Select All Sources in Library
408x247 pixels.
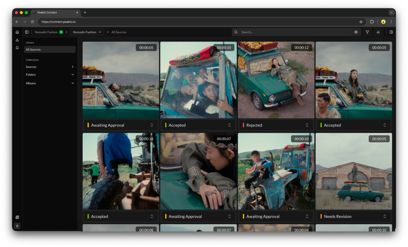click(x=50, y=49)
